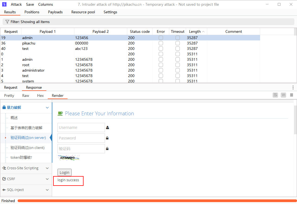Toggle Error checkbox for request 19
Image resolution: width=297 pixels, height=204 pixels.
161,38
